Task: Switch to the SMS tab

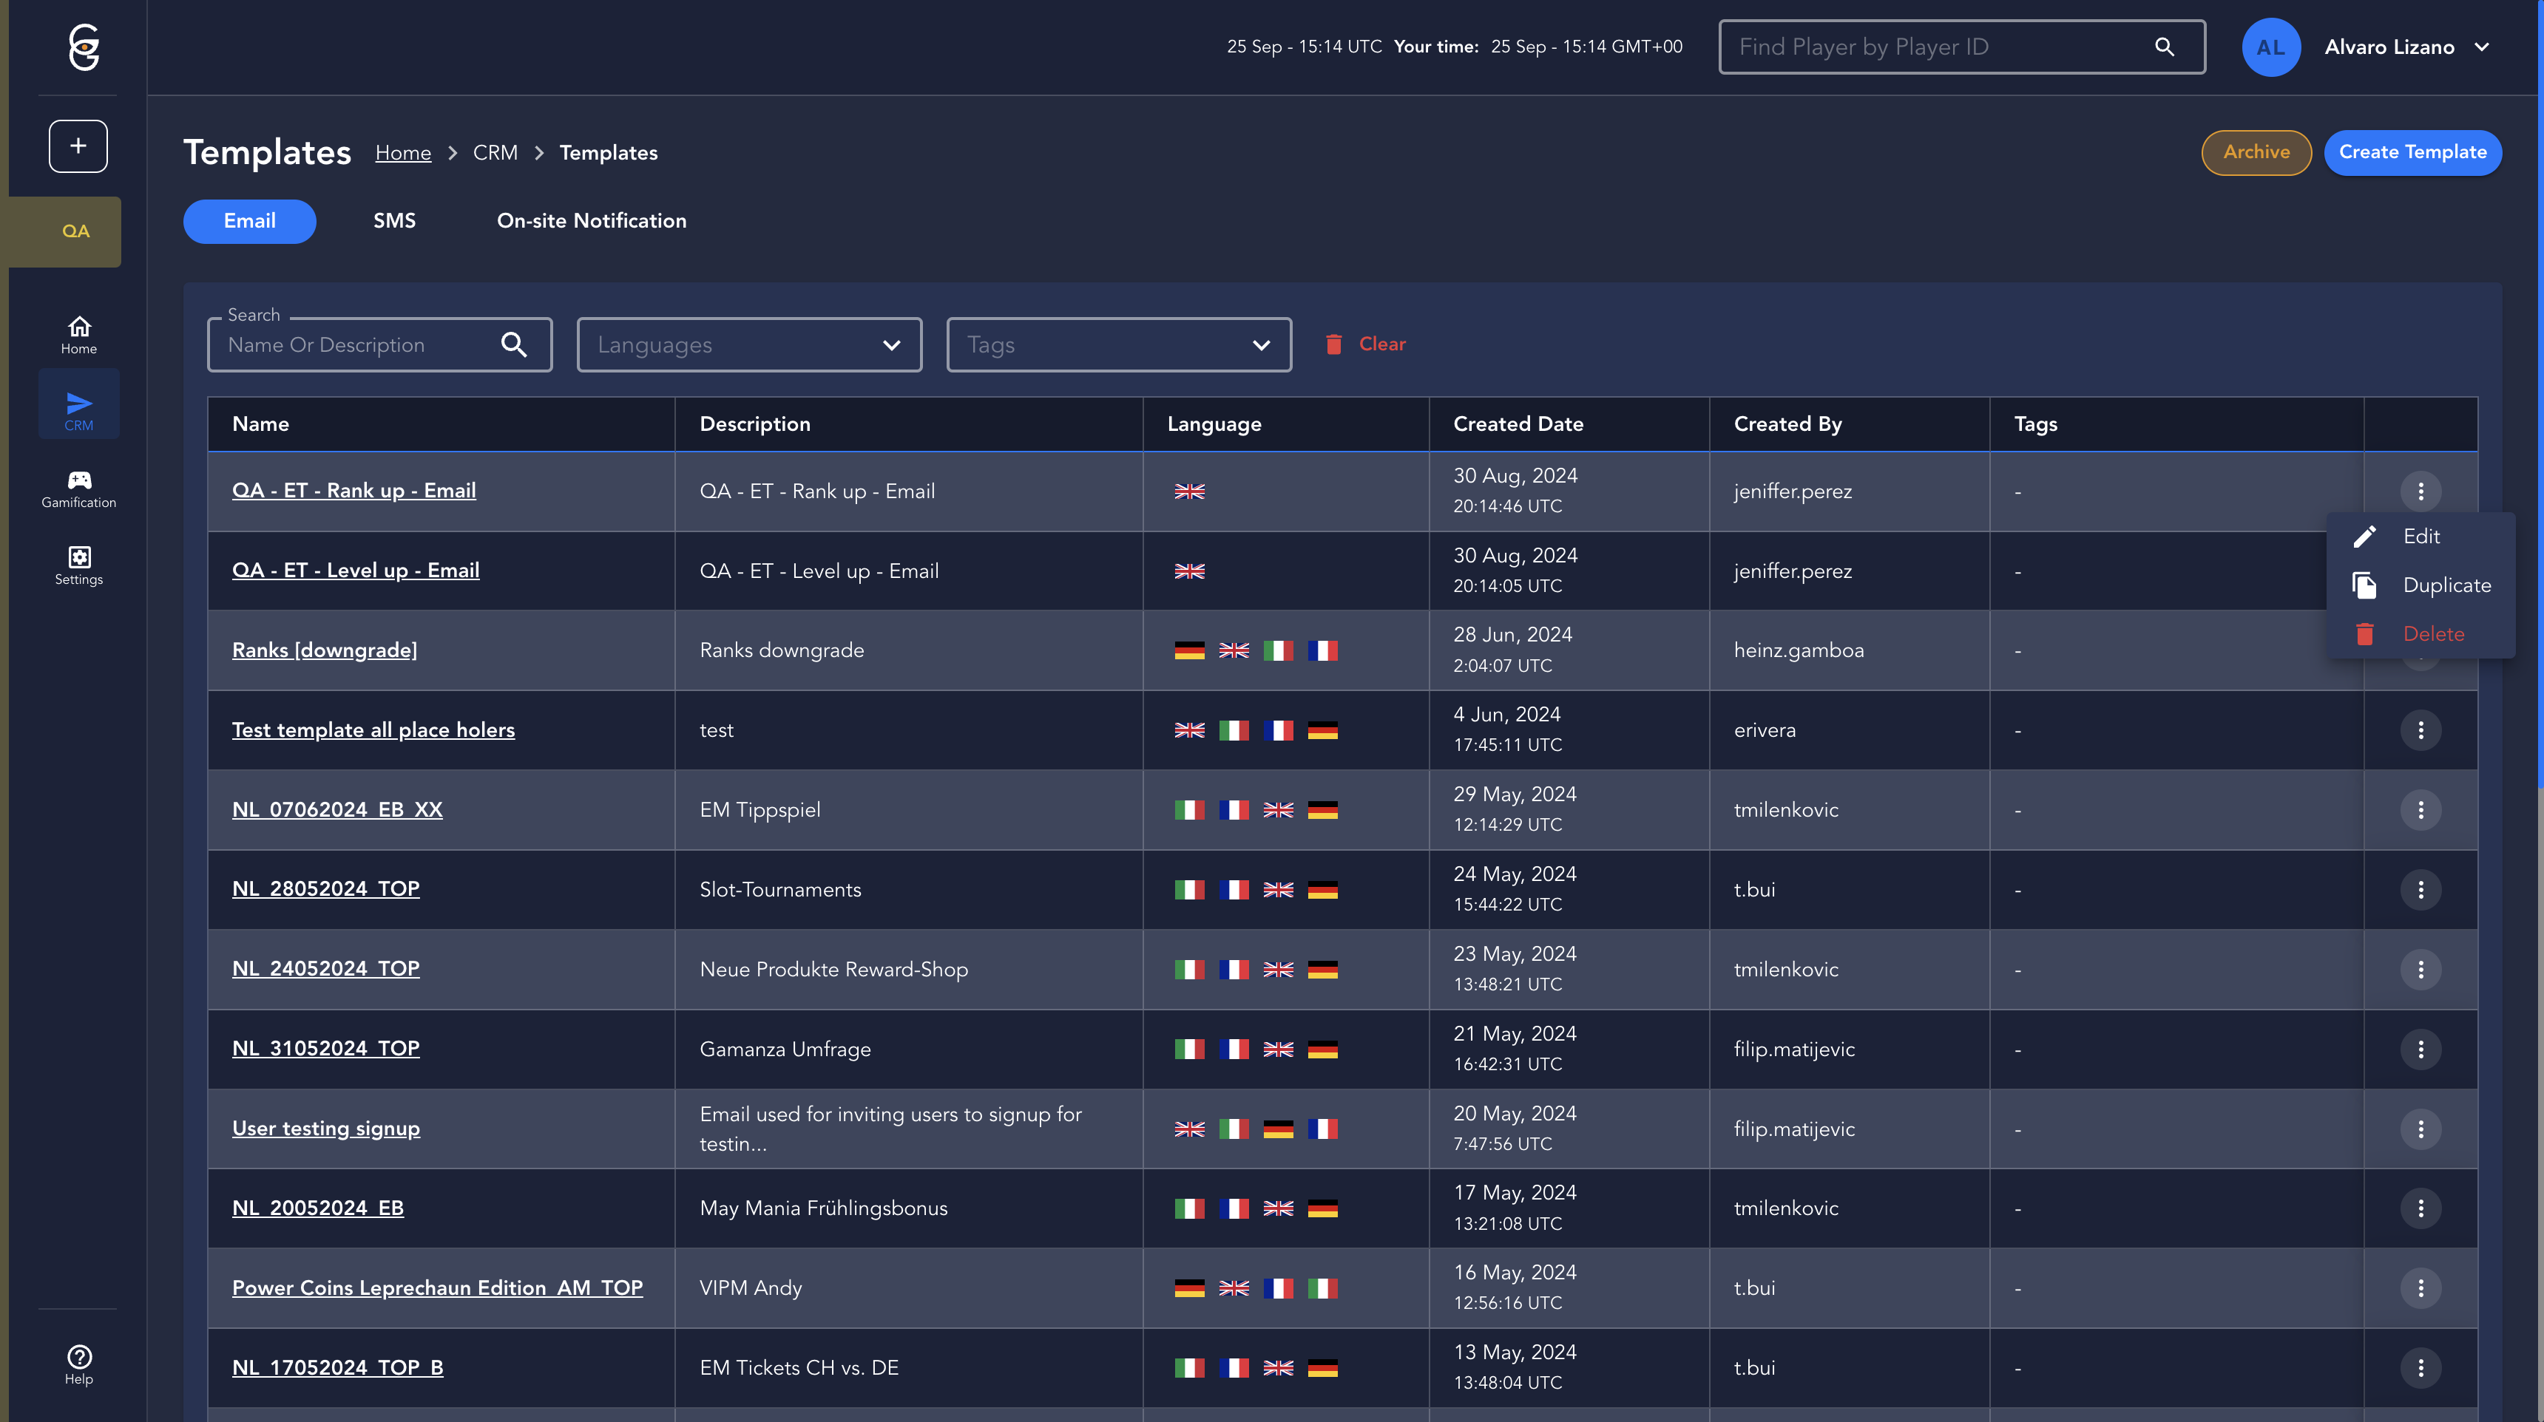Action: point(394,221)
